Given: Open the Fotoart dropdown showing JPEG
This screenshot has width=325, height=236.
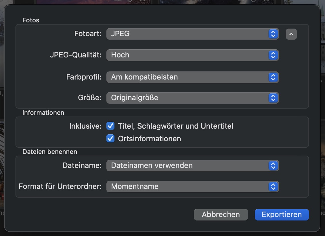Looking at the screenshot, I should 187,34.
